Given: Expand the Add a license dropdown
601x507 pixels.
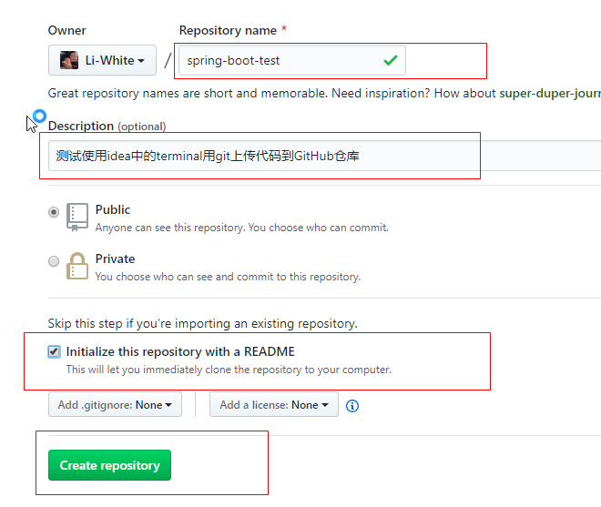Looking at the screenshot, I should 274,405.
